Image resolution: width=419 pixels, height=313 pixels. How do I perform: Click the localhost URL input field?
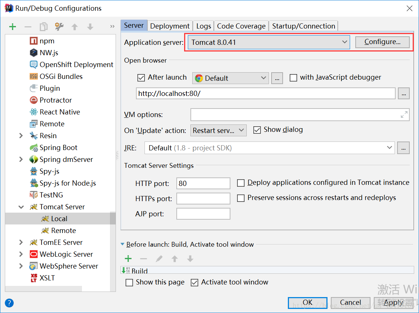coord(266,94)
